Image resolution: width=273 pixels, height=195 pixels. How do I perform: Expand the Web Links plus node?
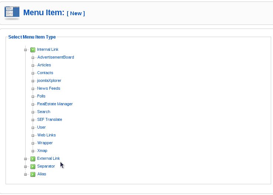[x=33, y=136]
